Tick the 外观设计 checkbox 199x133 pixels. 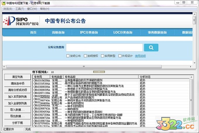tap(120, 56)
